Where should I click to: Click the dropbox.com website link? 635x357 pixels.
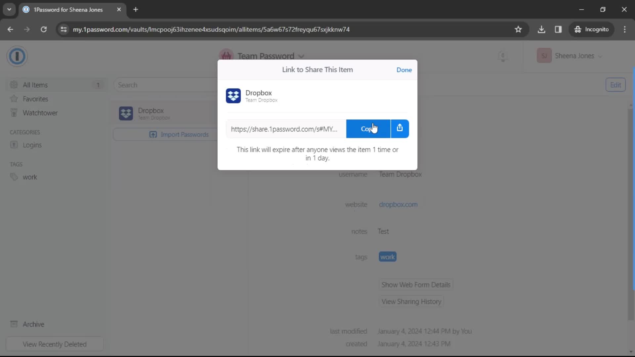[x=398, y=204]
